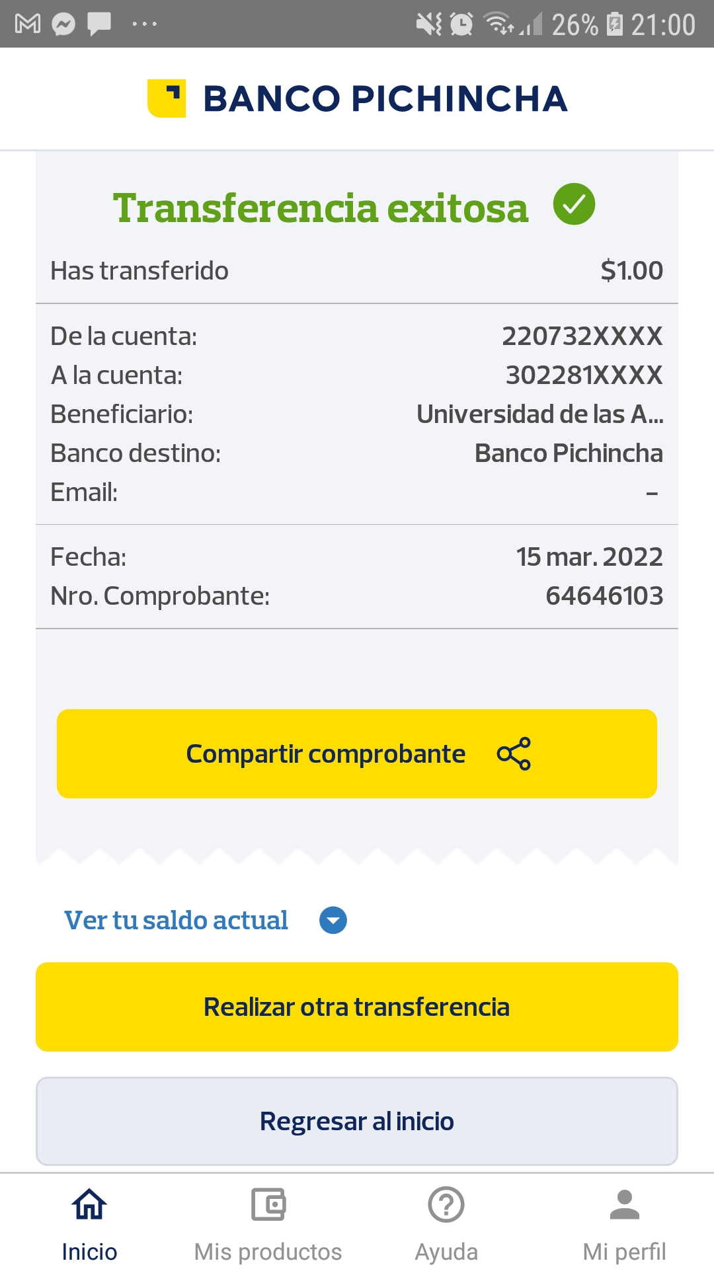Tap the Messenger notification icon in status bar

click(x=63, y=24)
